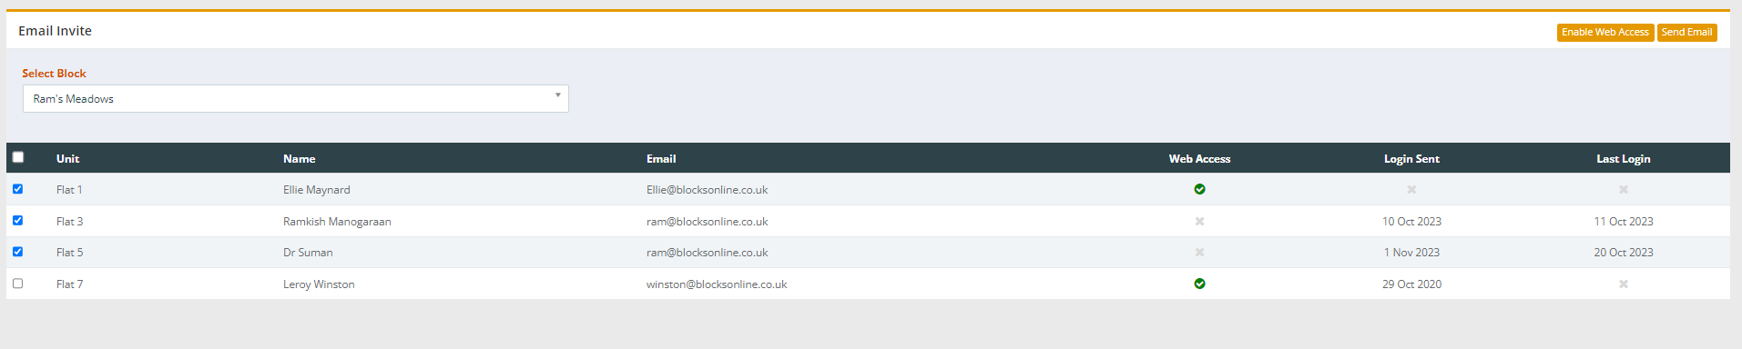The height and width of the screenshot is (349, 1742).
Task: Uncheck the Flat 3 row checkbox
Action: coord(17,221)
